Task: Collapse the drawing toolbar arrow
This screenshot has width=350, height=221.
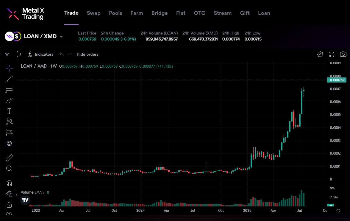Action: (17, 194)
